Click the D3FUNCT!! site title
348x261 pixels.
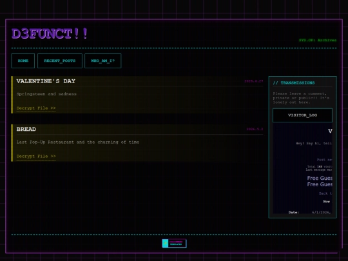click(50, 34)
